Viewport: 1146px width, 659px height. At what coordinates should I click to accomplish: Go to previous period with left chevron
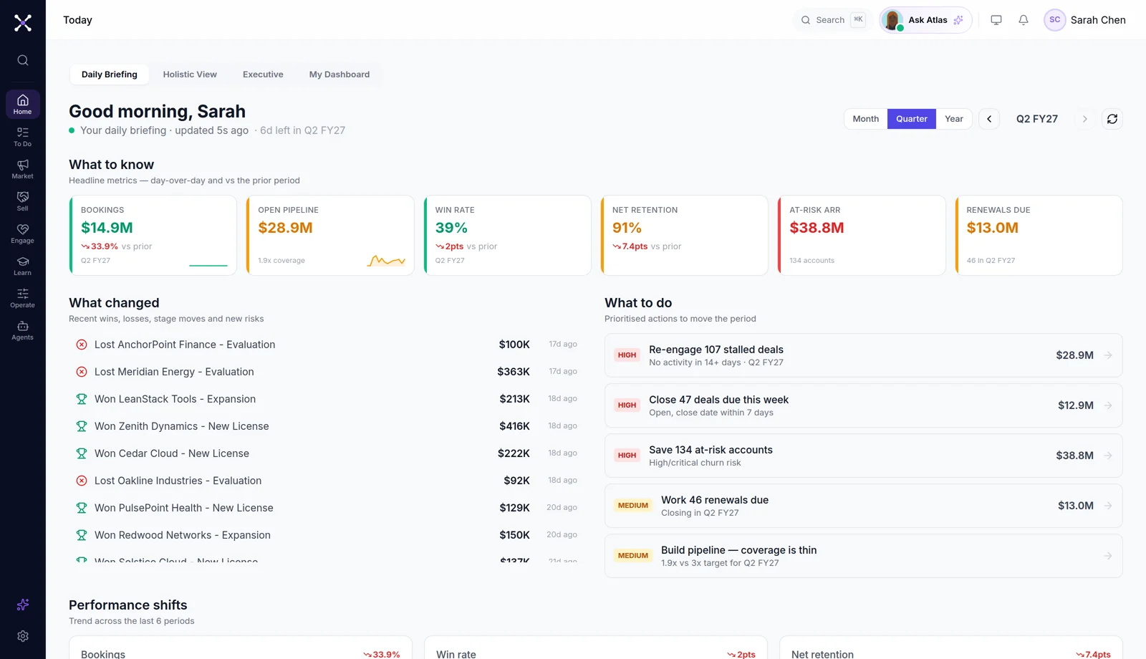coord(989,119)
